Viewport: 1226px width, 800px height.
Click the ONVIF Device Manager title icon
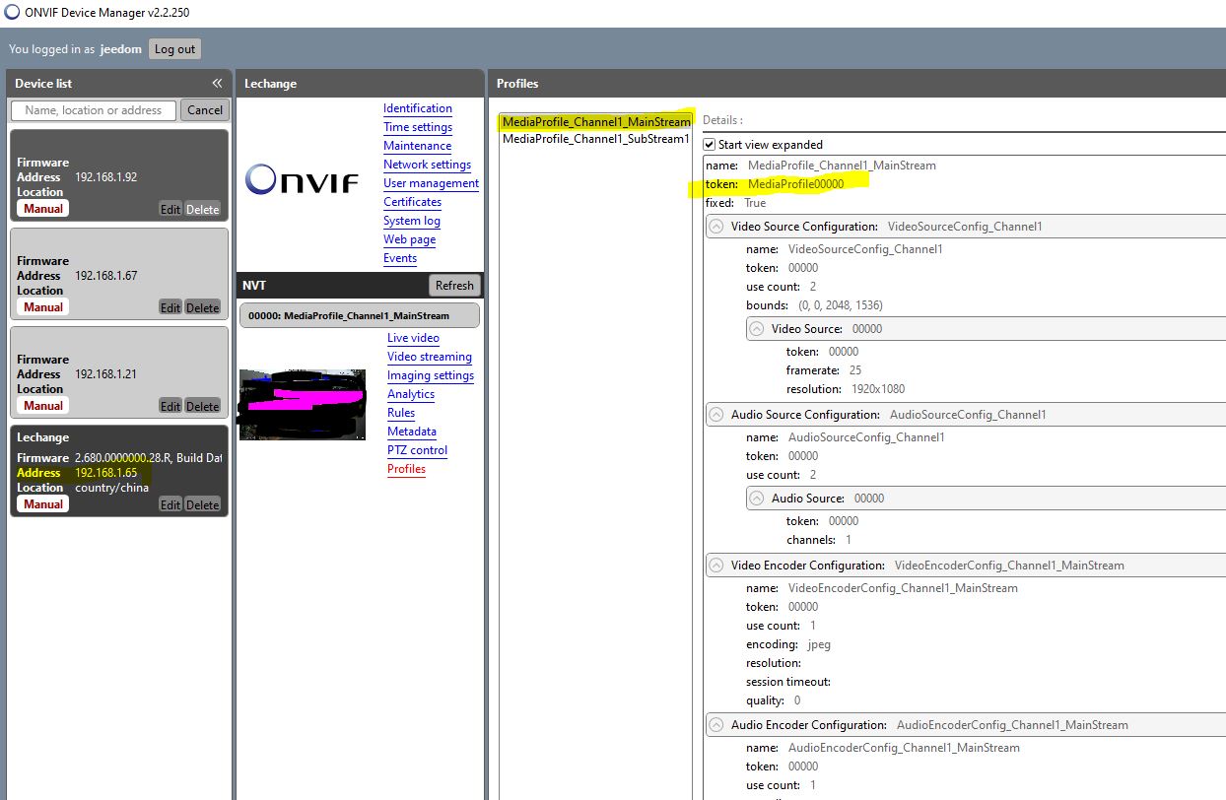point(12,13)
